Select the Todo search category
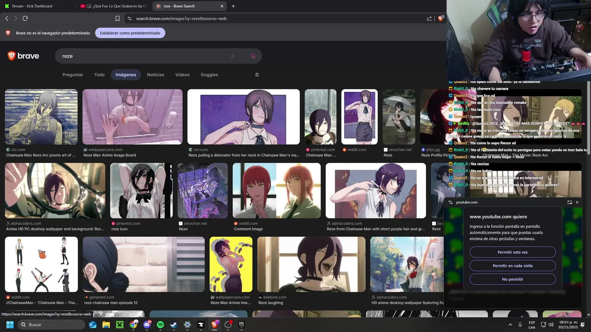Image resolution: width=591 pixels, height=332 pixels. pyautogui.click(x=99, y=75)
